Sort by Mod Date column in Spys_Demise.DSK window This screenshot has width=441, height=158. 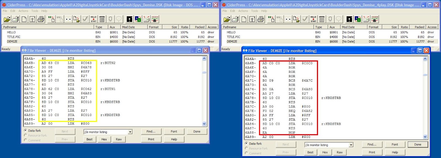click(x=134, y=27)
